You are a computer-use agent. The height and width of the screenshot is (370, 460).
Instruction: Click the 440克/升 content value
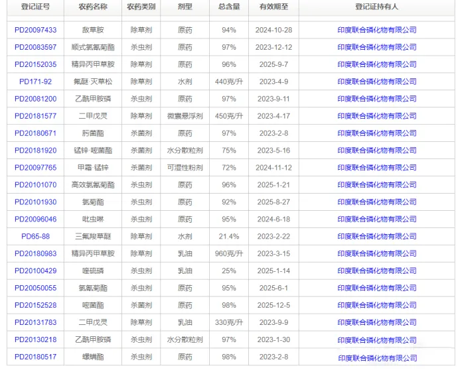pos(229,82)
